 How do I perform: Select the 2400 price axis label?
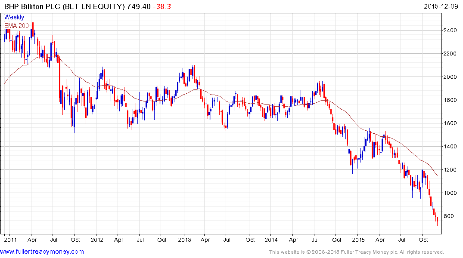450,31
